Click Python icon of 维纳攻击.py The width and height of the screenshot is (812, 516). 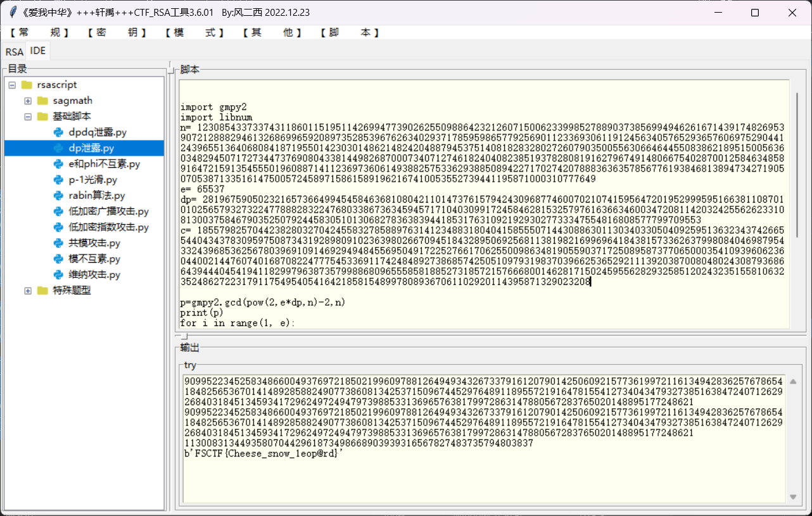point(58,275)
